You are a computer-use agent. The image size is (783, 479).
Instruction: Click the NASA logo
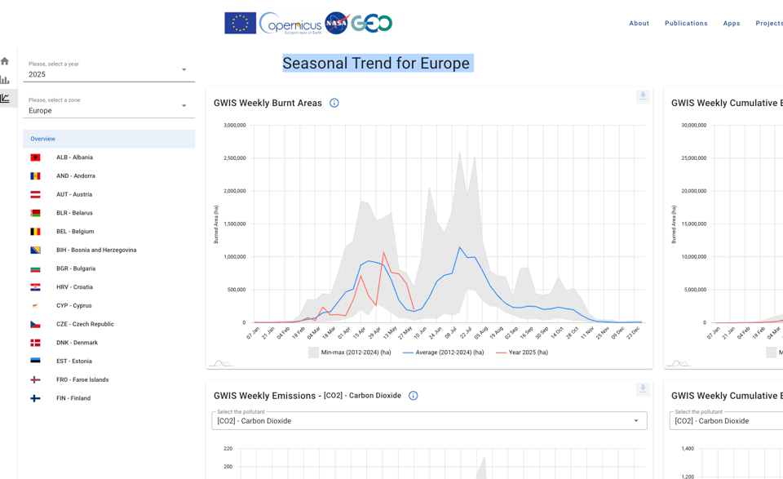[337, 23]
